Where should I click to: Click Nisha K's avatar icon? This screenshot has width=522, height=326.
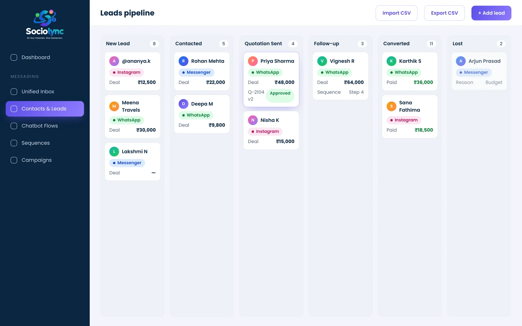point(253,120)
